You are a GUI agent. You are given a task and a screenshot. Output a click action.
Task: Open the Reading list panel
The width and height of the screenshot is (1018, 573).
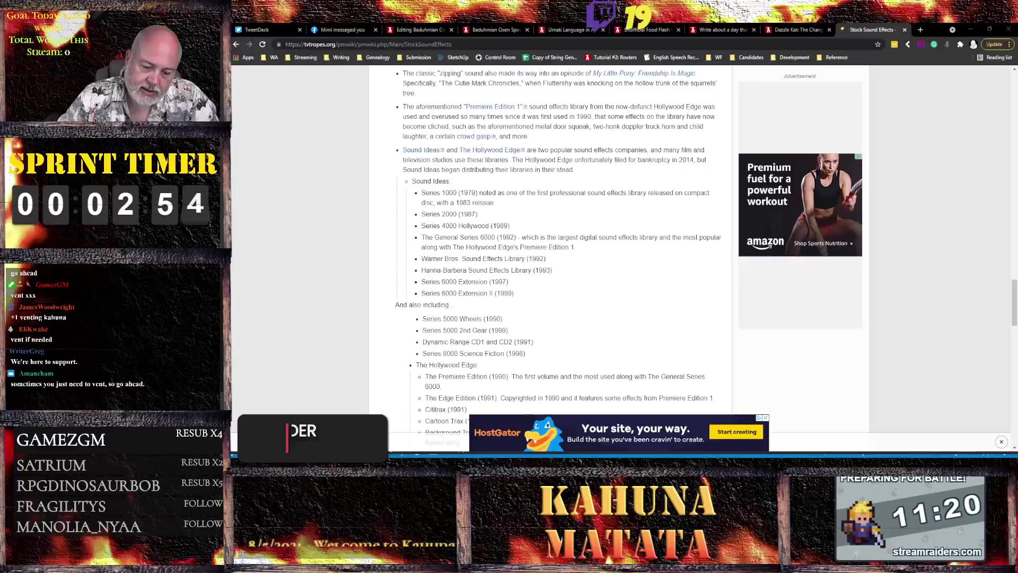point(994,57)
